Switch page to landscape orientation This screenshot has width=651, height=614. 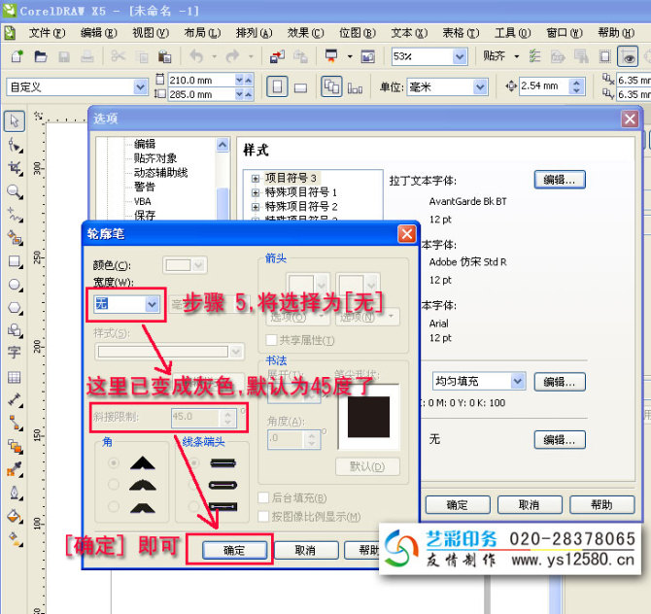301,87
